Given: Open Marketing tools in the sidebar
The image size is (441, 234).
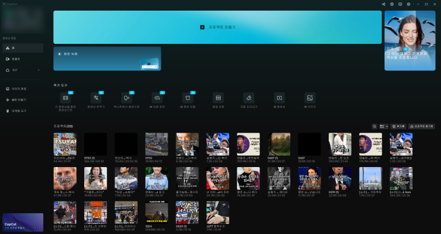Looking at the screenshot, I should point(23,111).
